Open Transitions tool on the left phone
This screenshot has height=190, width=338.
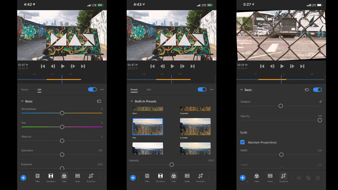tap(50, 178)
